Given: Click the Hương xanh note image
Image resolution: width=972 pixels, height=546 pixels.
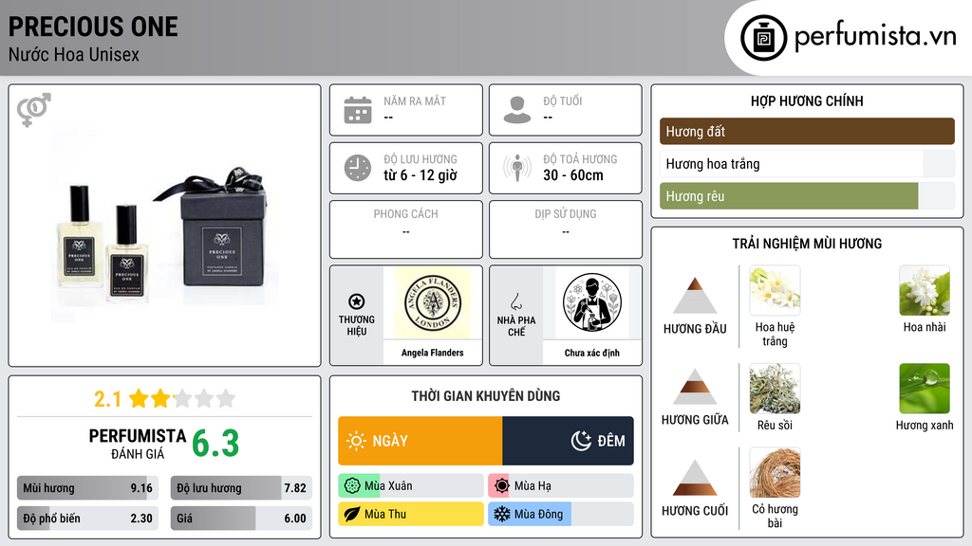Looking at the screenshot, I should (x=925, y=388).
